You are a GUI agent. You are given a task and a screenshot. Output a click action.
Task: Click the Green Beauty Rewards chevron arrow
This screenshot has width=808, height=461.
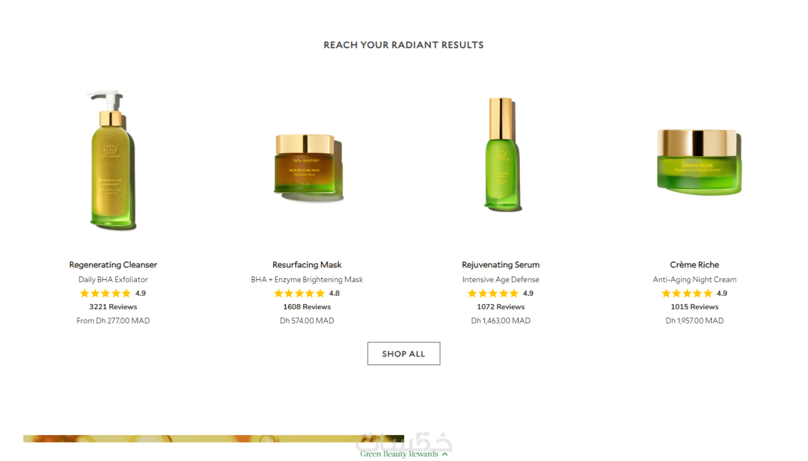click(x=445, y=454)
